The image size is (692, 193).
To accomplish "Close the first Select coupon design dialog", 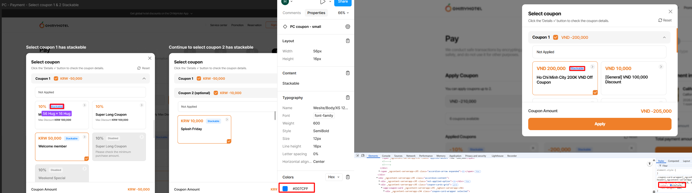I will (x=150, y=58).
